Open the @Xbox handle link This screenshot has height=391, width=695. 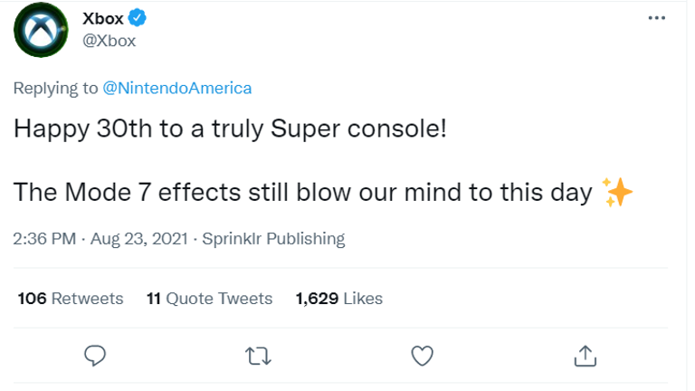point(109,42)
